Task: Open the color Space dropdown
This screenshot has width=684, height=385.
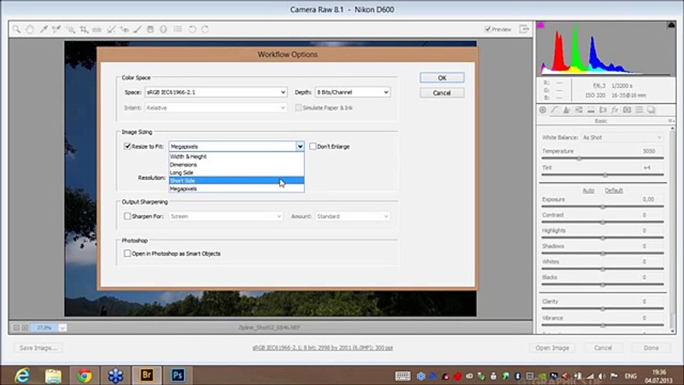Action: tap(216, 93)
